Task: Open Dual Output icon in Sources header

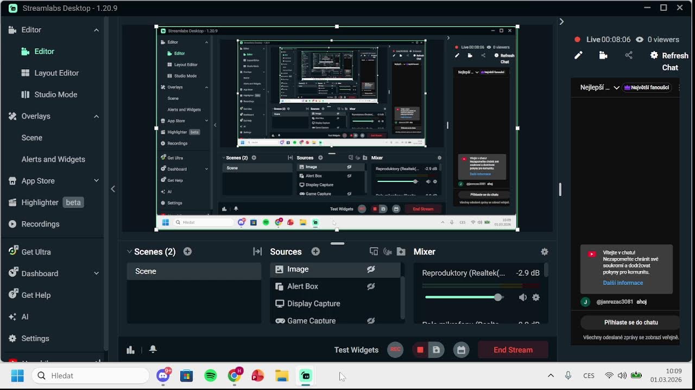Action: coord(374,251)
